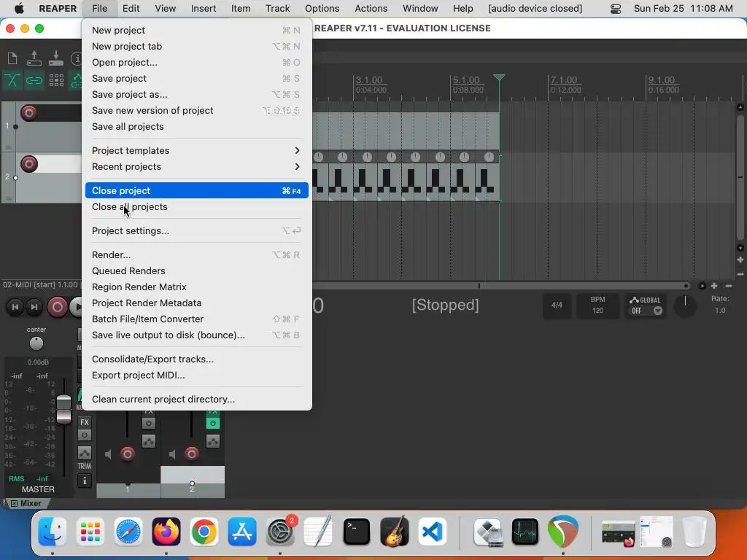Click the master track info 'i' button
This screenshot has width=747, height=560.
click(85, 481)
